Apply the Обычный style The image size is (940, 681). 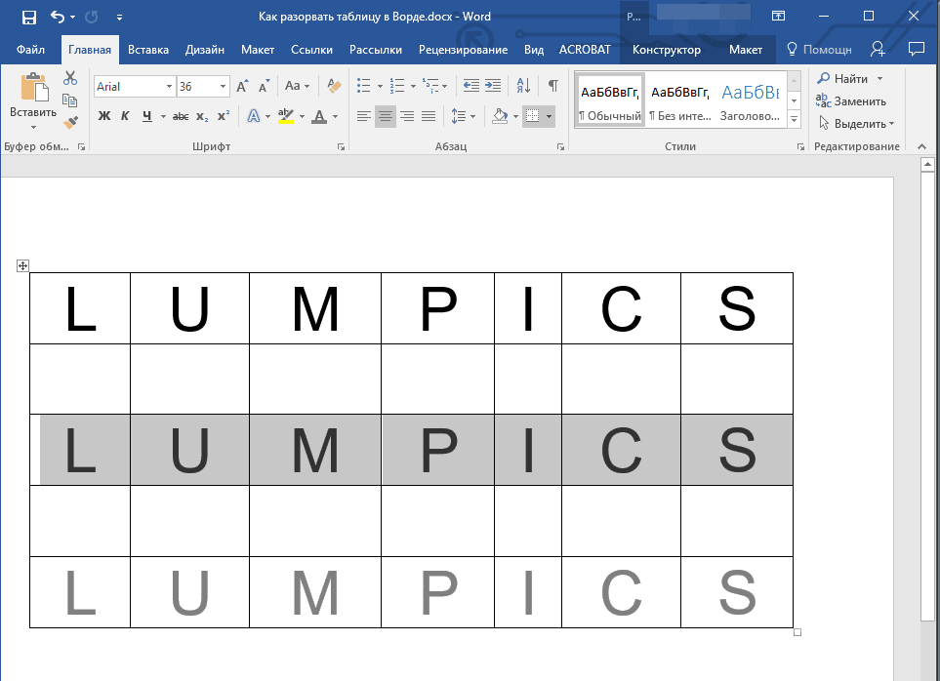coord(610,100)
